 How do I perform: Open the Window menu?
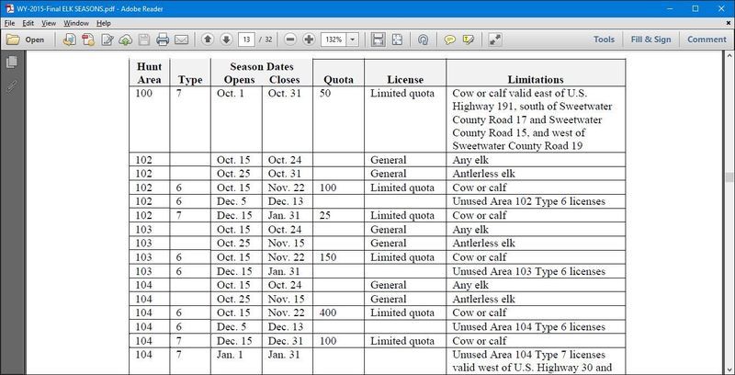coord(76,23)
